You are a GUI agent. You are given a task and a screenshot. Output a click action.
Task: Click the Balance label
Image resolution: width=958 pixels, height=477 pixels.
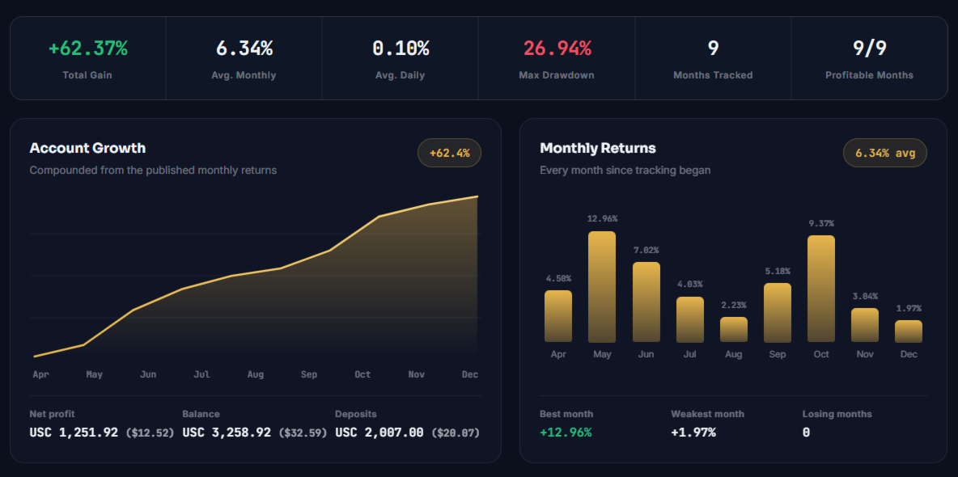tap(201, 414)
